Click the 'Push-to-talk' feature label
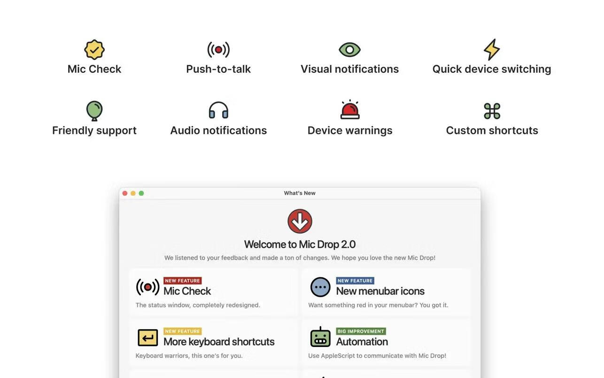The image size is (604, 378). click(218, 69)
